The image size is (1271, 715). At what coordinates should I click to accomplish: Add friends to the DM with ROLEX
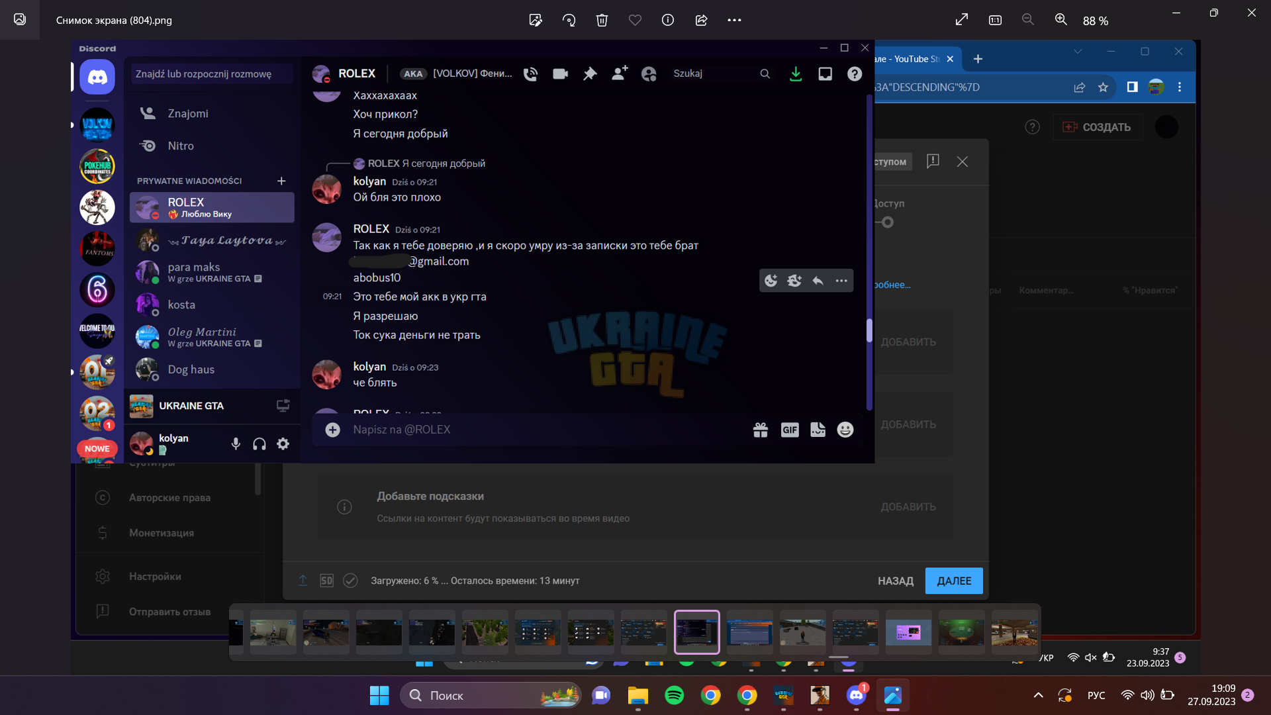point(620,73)
